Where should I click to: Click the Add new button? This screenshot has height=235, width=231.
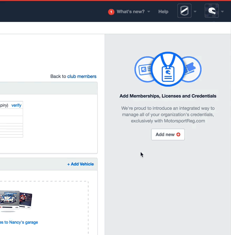(x=168, y=134)
